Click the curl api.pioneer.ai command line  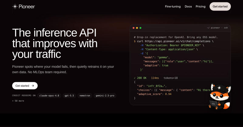tap(174, 41)
